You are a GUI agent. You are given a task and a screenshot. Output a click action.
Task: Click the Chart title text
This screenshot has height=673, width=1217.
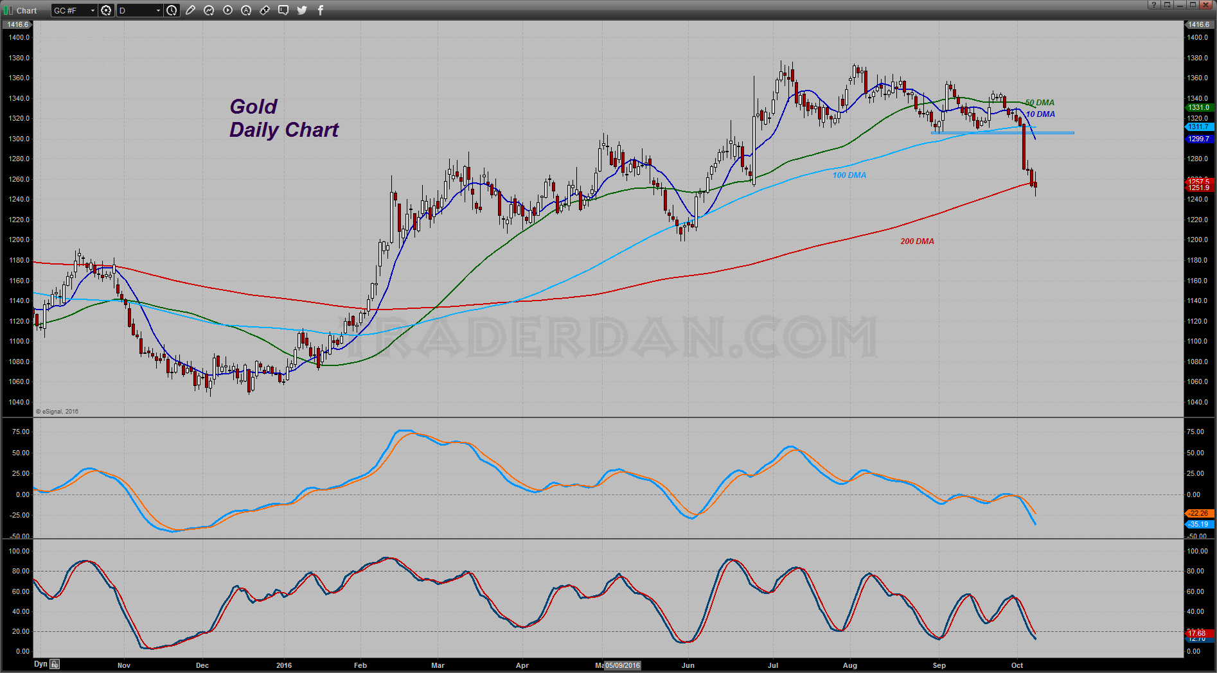tap(27, 11)
